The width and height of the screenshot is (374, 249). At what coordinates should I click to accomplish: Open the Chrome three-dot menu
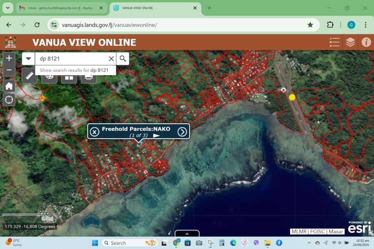click(366, 25)
